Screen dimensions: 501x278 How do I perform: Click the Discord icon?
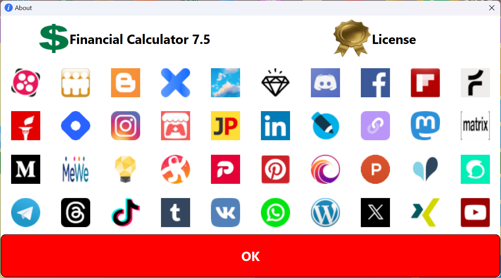(x=325, y=83)
